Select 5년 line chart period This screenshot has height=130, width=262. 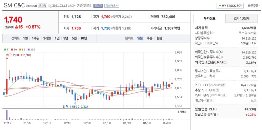pos(74,38)
